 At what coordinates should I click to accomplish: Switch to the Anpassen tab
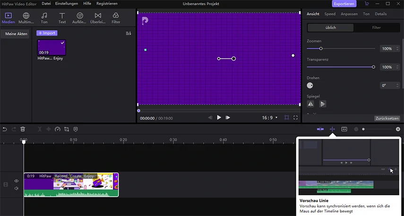tap(349, 14)
